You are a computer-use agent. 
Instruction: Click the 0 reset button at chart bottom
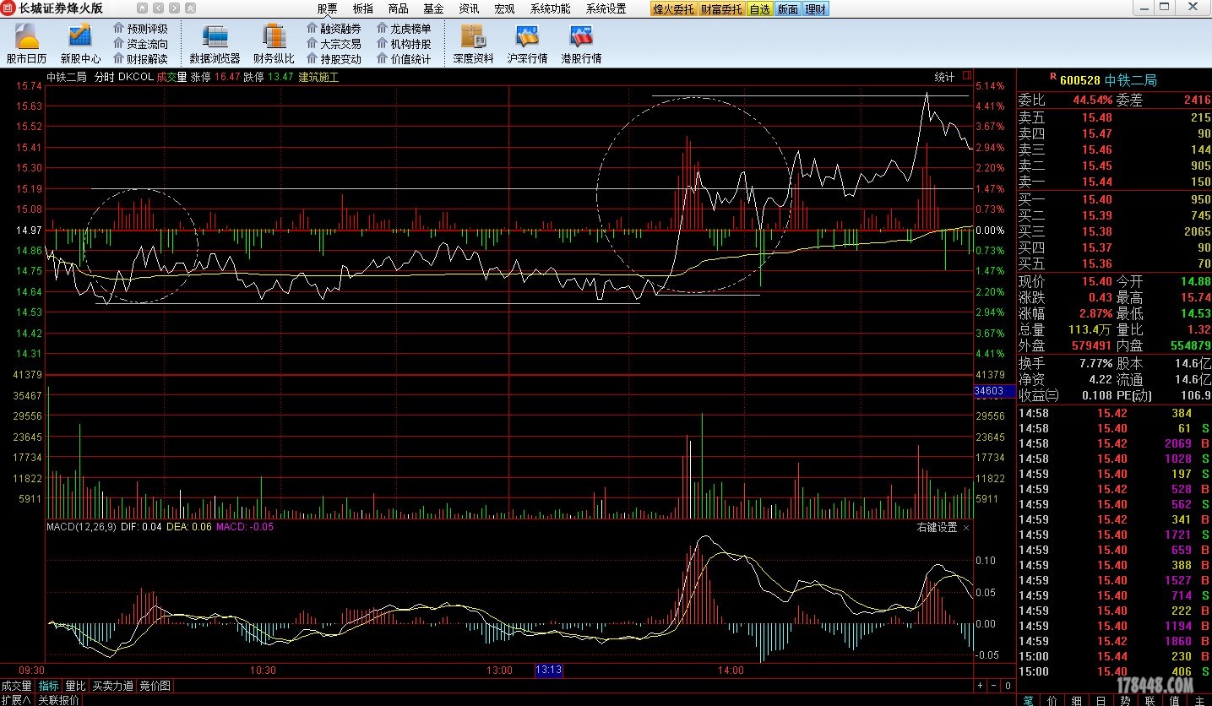click(x=1007, y=686)
